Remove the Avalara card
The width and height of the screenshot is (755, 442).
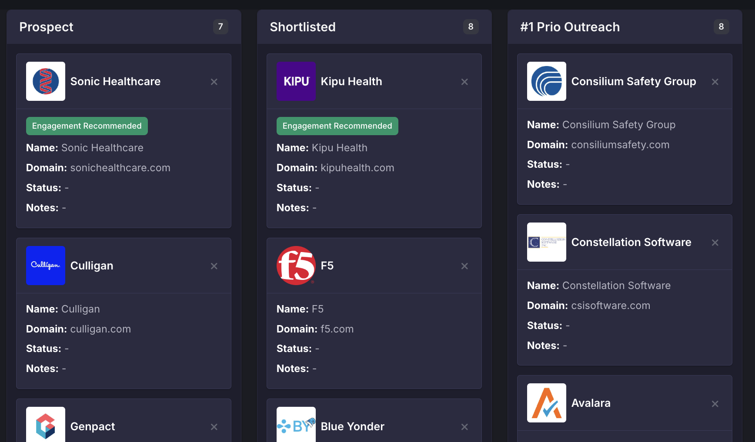715,403
